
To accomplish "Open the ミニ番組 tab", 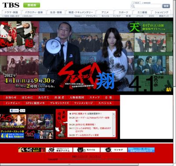I will pos(142,12).
